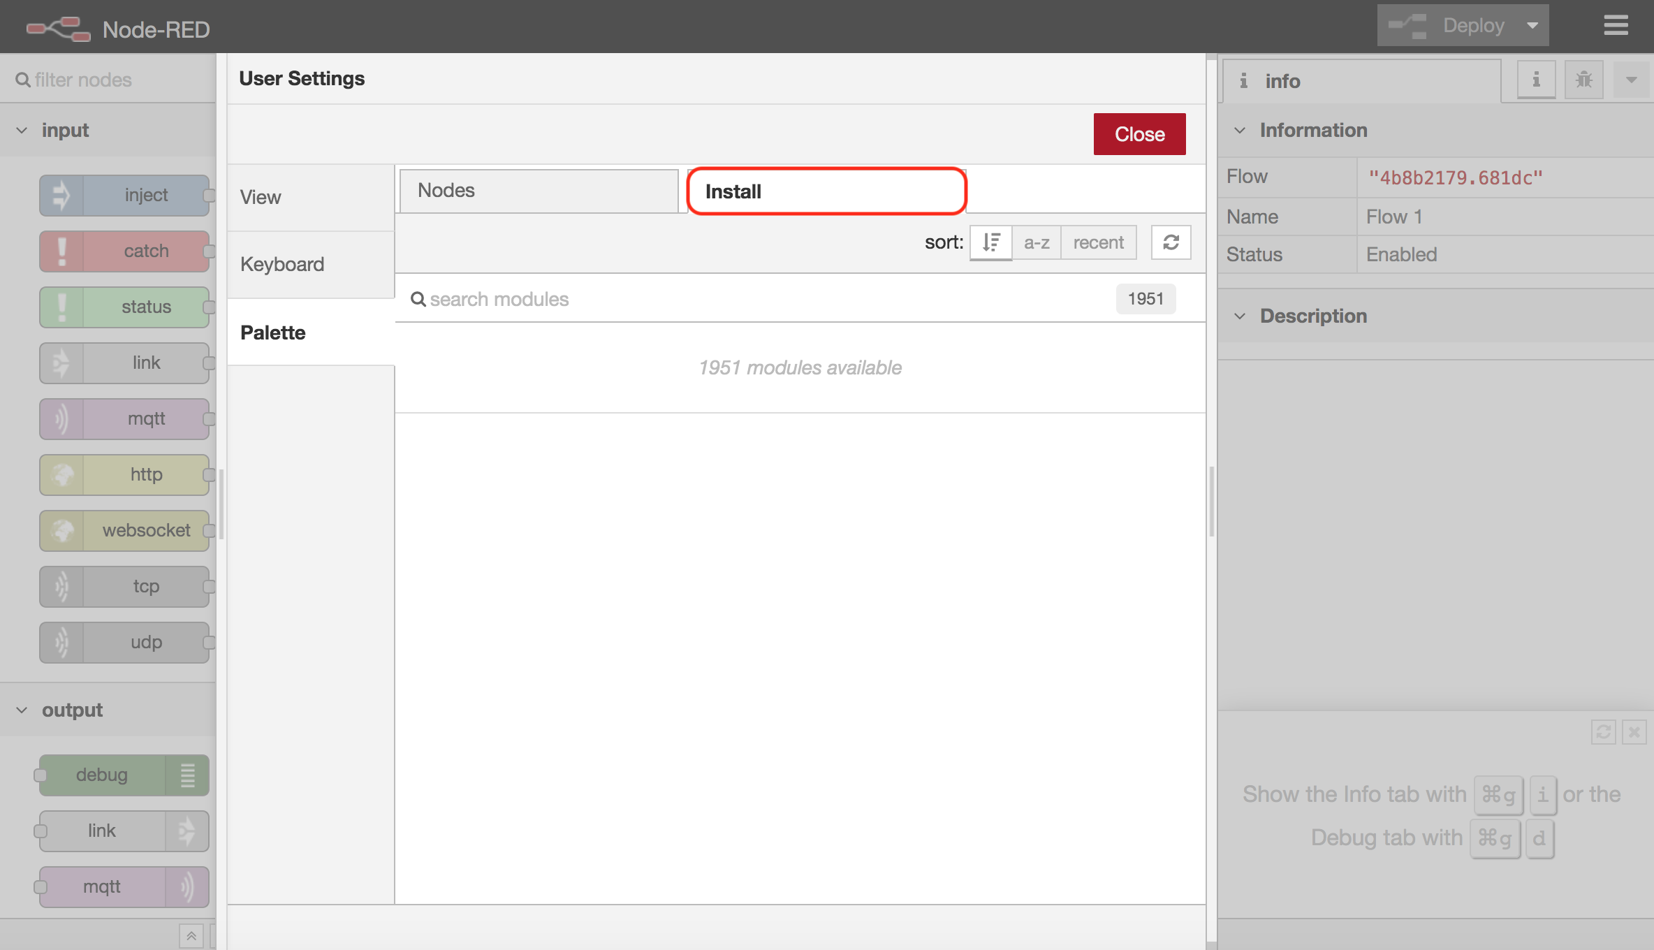
Task: Click the Flow 1 name value
Action: point(1394,217)
